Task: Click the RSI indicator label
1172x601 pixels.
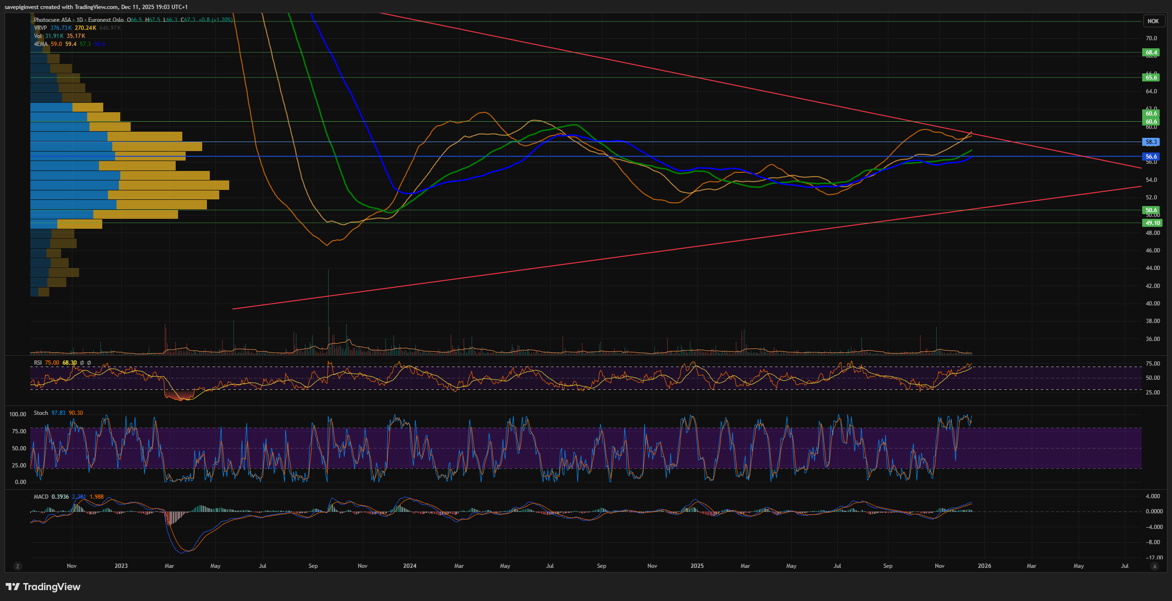Action: 38,363
